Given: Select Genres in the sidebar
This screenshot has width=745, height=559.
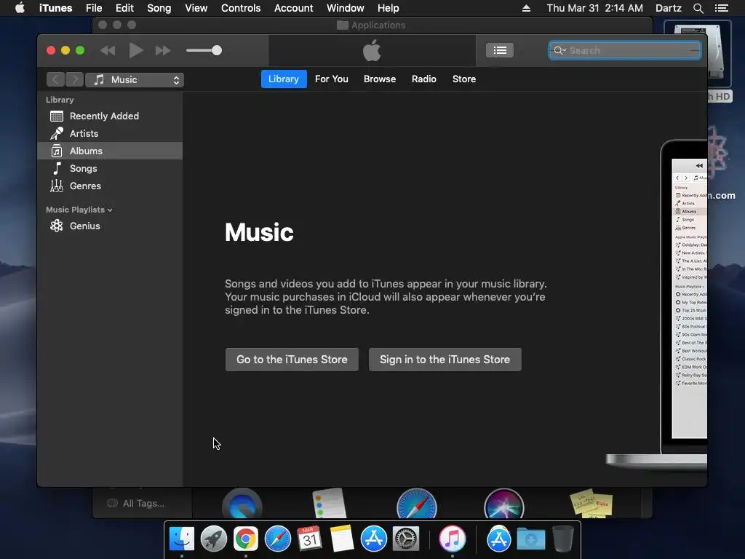Looking at the screenshot, I should point(110,186).
